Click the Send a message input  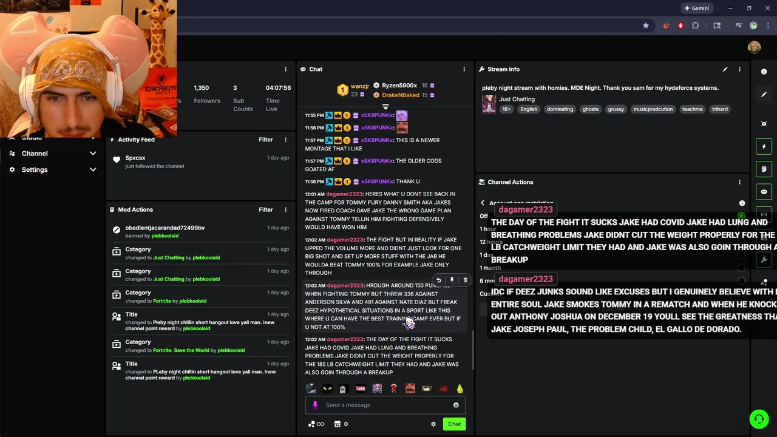(x=385, y=405)
